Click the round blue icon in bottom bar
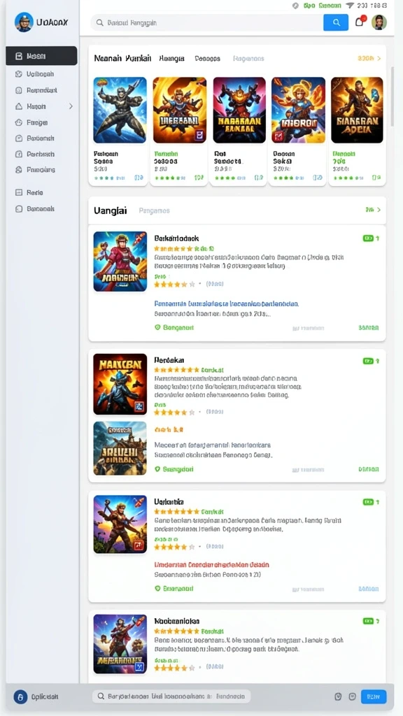This screenshot has height=716, width=403. tap(20, 697)
